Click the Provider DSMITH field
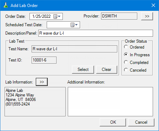Screen dimensions: 159x131 119,16
